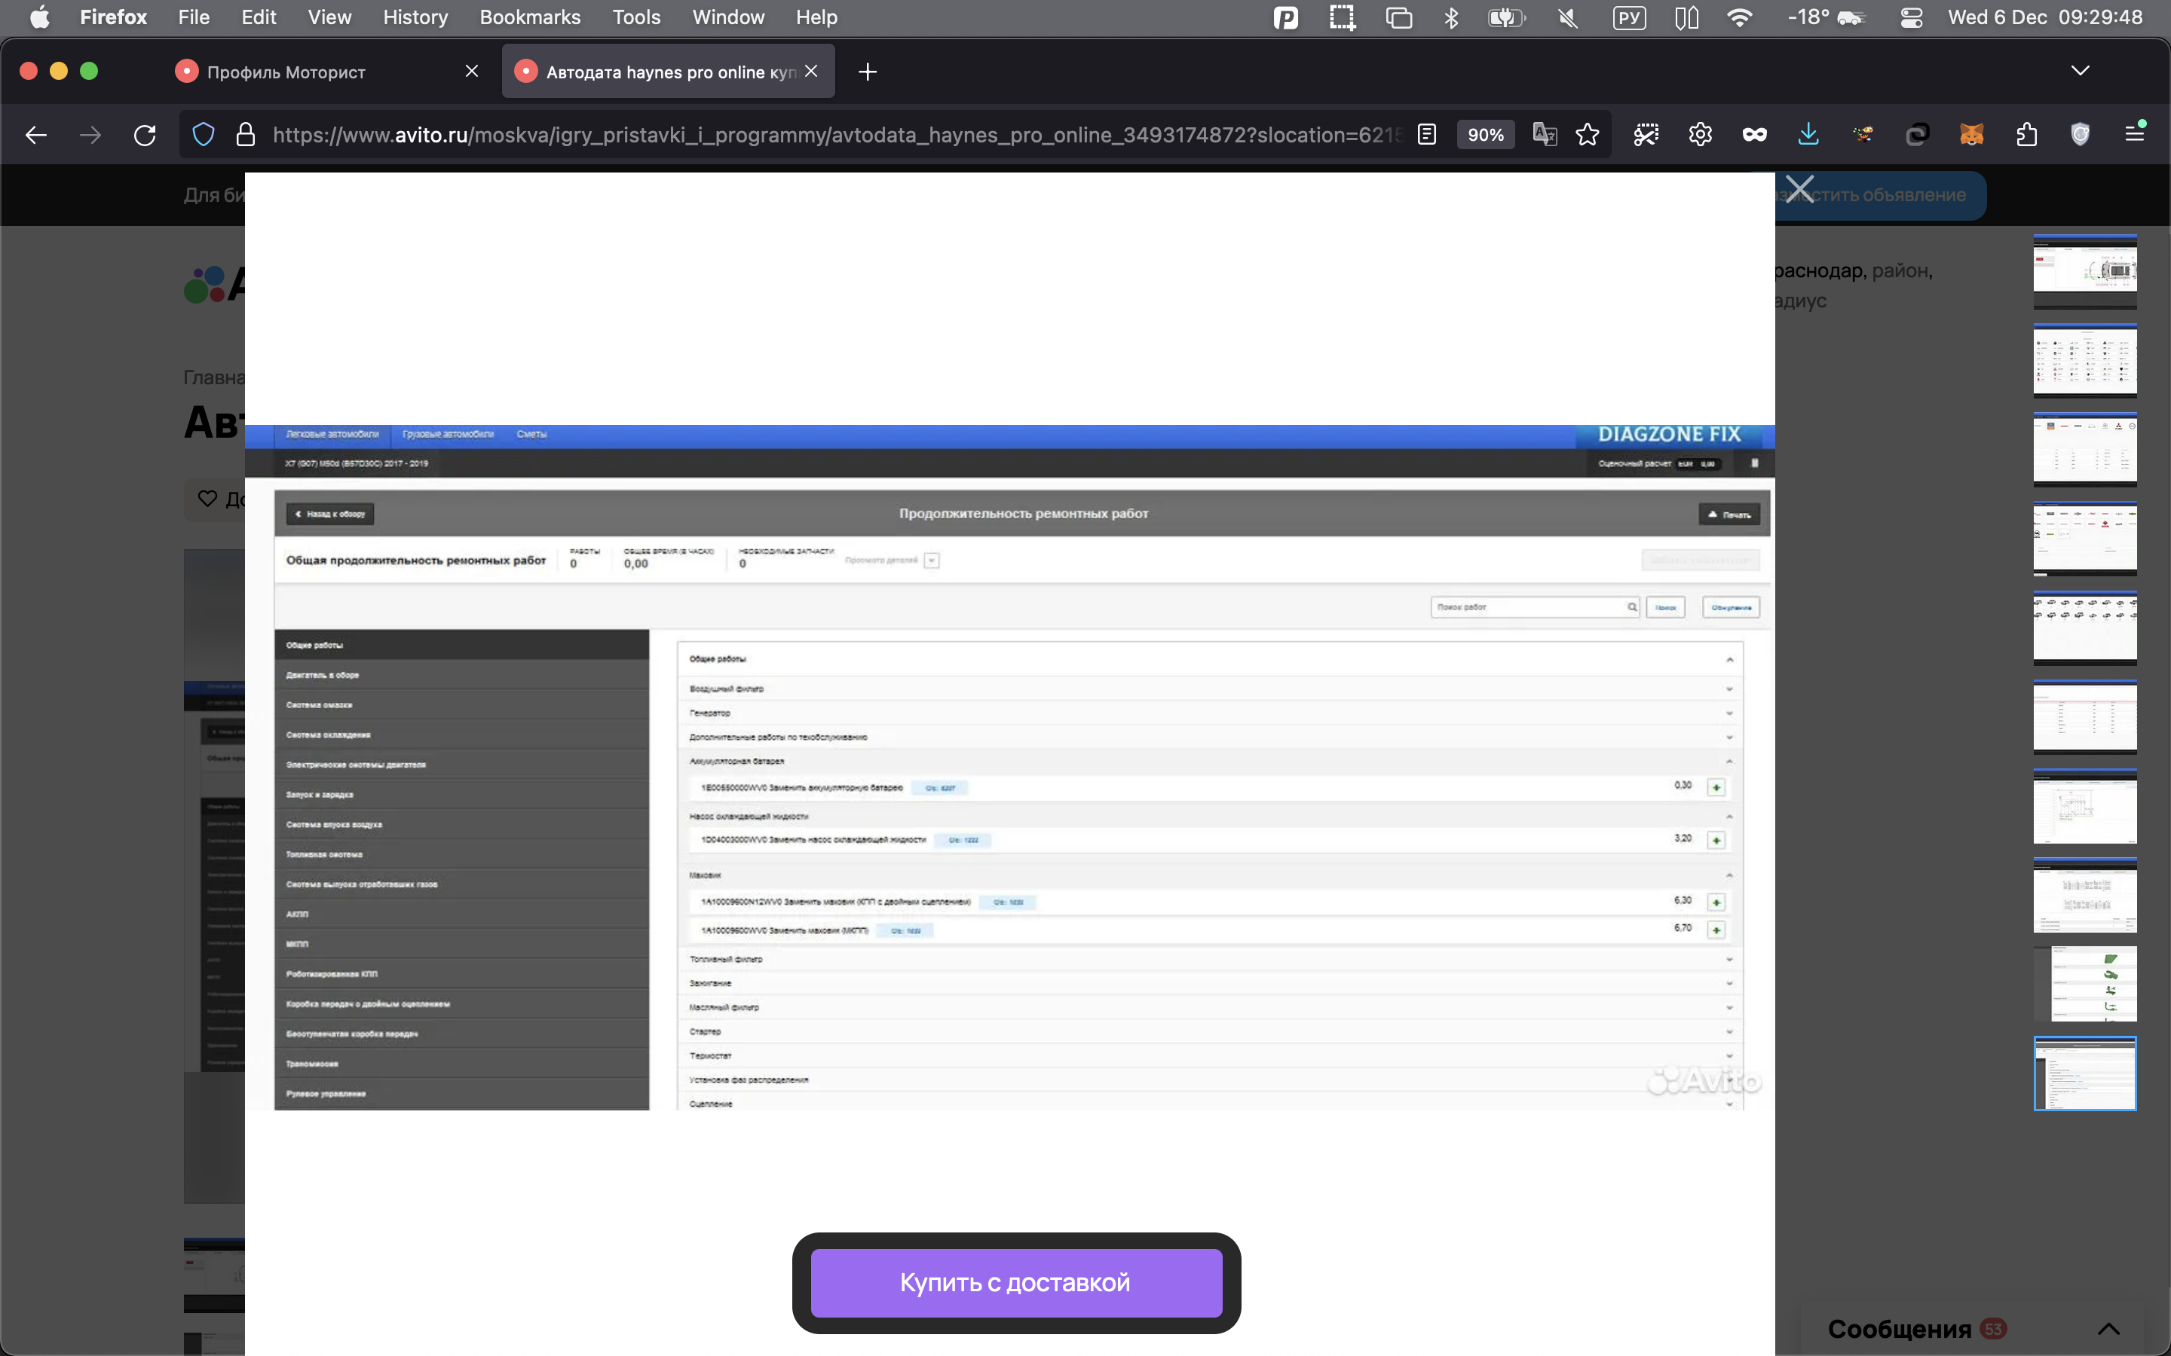
Task: Expand the Сообщения chat panel chevron
Action: (2108, 1328)
